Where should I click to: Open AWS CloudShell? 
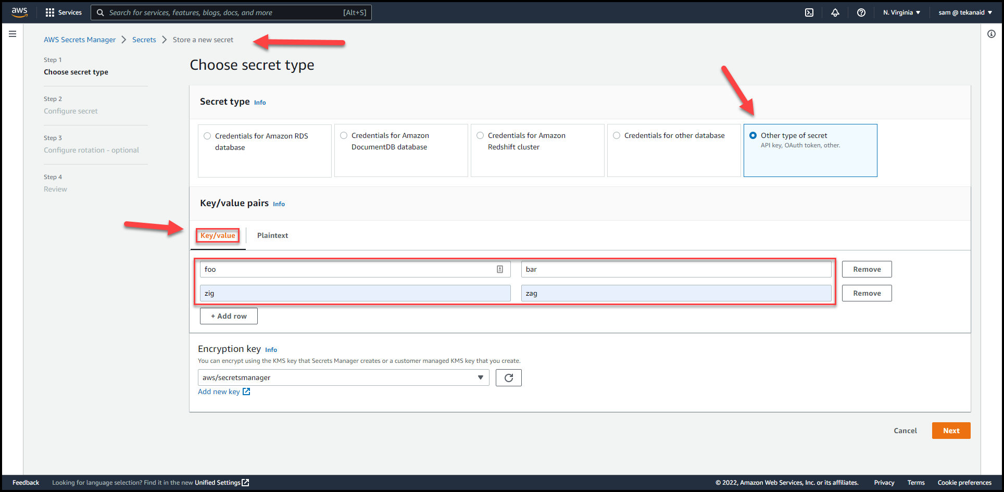pyautogui.click(x=809, y=12)
